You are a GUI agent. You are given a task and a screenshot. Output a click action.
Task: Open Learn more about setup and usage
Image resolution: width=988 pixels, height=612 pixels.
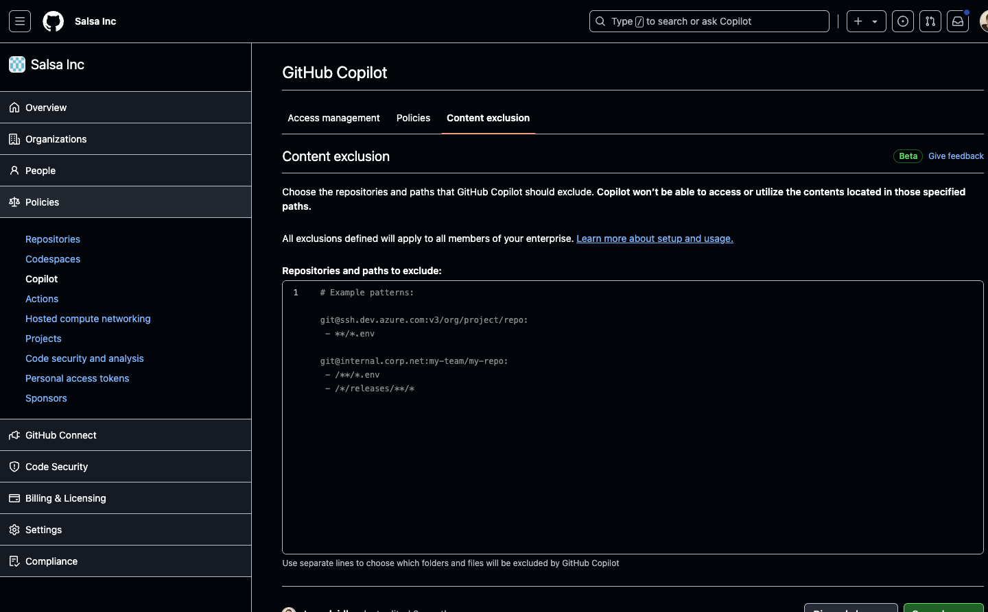(655, 238)
